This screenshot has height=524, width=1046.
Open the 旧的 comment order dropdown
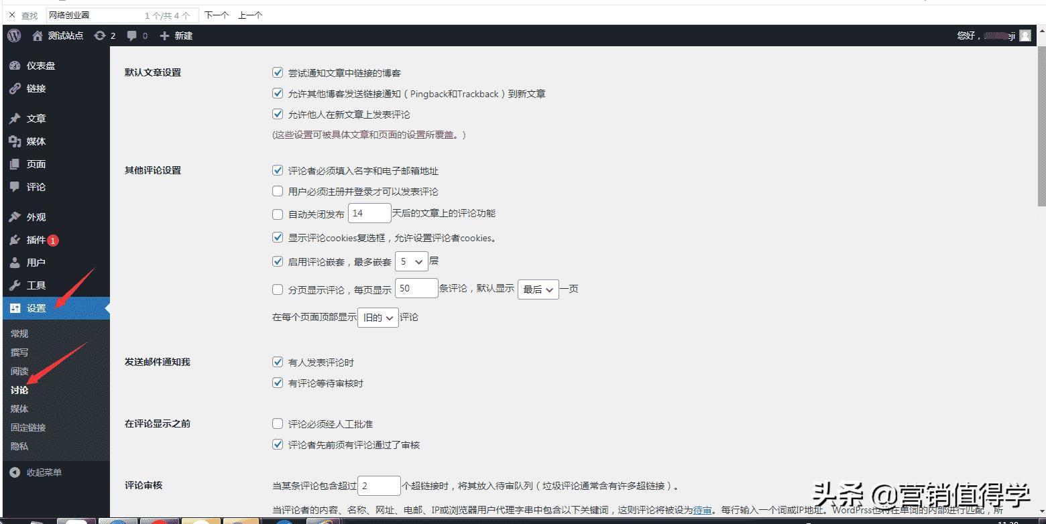(x=377, y=318)
